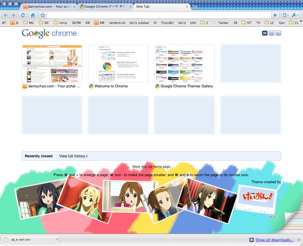
Task: Toggle the list view of recent sites
Action: pyautogui.click(x=271, y=33)
